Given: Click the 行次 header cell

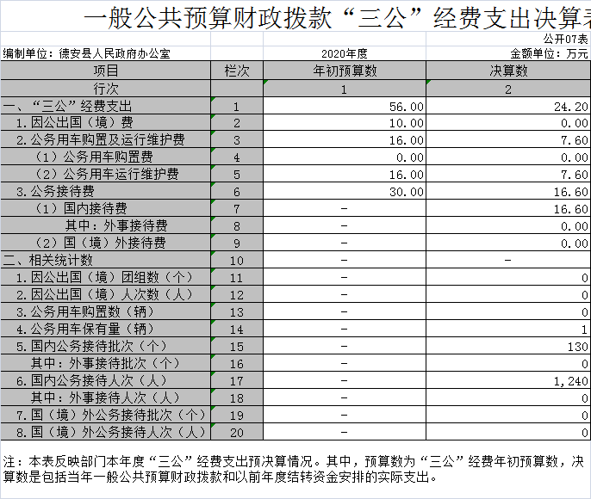Looking at the screenshot, I should tap(105, 89).
